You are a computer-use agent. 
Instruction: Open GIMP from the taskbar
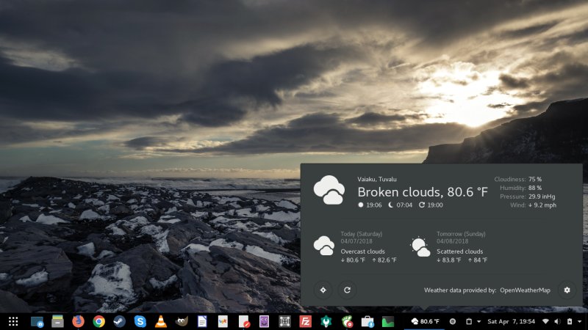182,321
